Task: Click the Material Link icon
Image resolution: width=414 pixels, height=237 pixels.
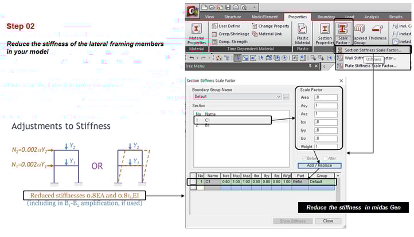Action: click(x=255, y=34)
